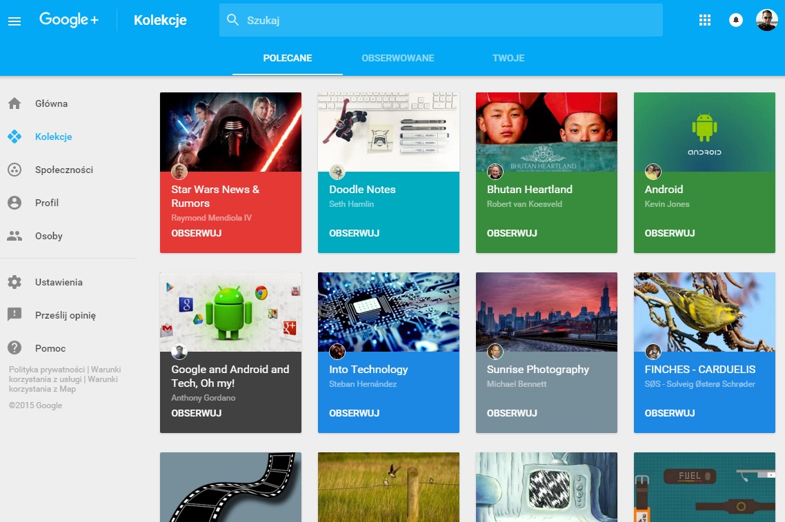Click the Kolekcje collections icon

coord(14,137)
